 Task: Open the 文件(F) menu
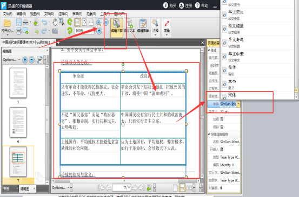click(8, 14)
